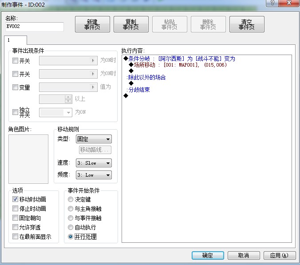The height and width of the screenshot is (265, 300).
Task: Click the 粘贴事件页 button
Action: pos(170,24)
